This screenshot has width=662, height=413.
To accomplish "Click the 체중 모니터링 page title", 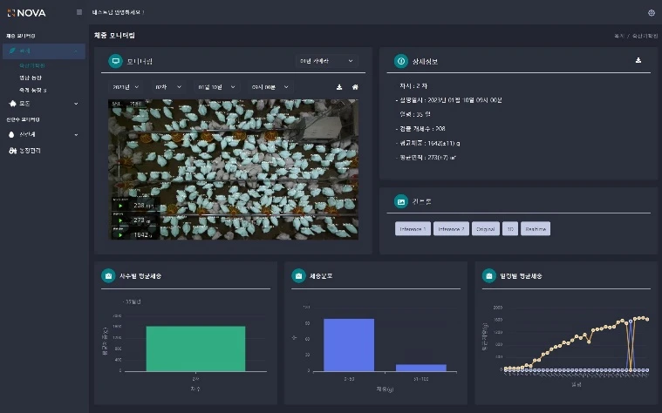I will coord(114,36).
